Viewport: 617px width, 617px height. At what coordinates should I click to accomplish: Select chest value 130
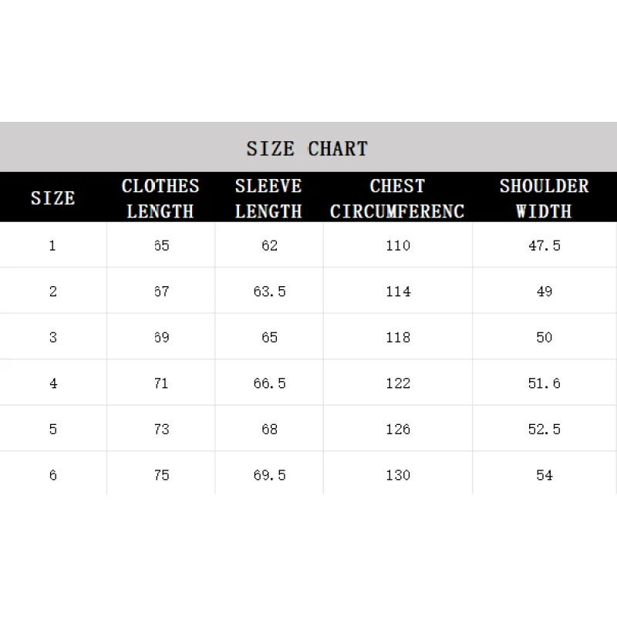[398, 475]
